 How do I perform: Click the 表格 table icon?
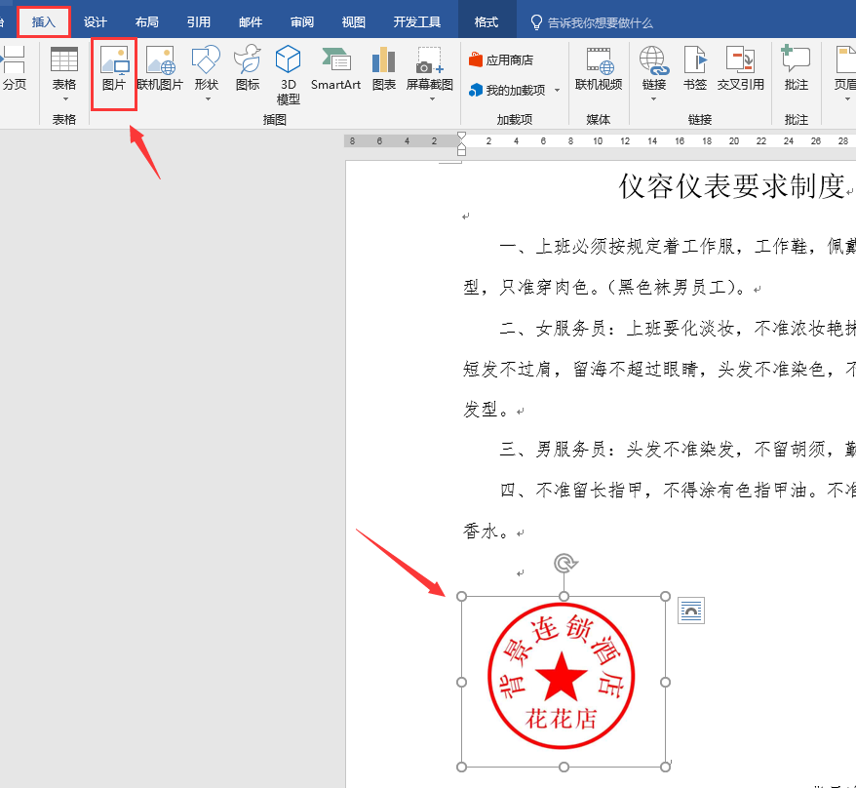click(64, 59)
